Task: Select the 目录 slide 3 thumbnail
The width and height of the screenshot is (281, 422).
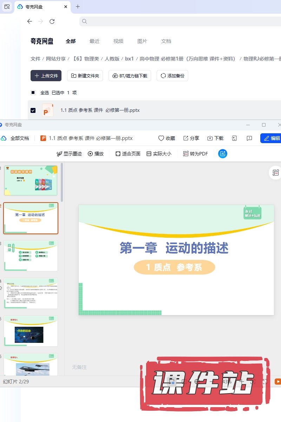Action: pyautogui.click(x=31, y=256)
